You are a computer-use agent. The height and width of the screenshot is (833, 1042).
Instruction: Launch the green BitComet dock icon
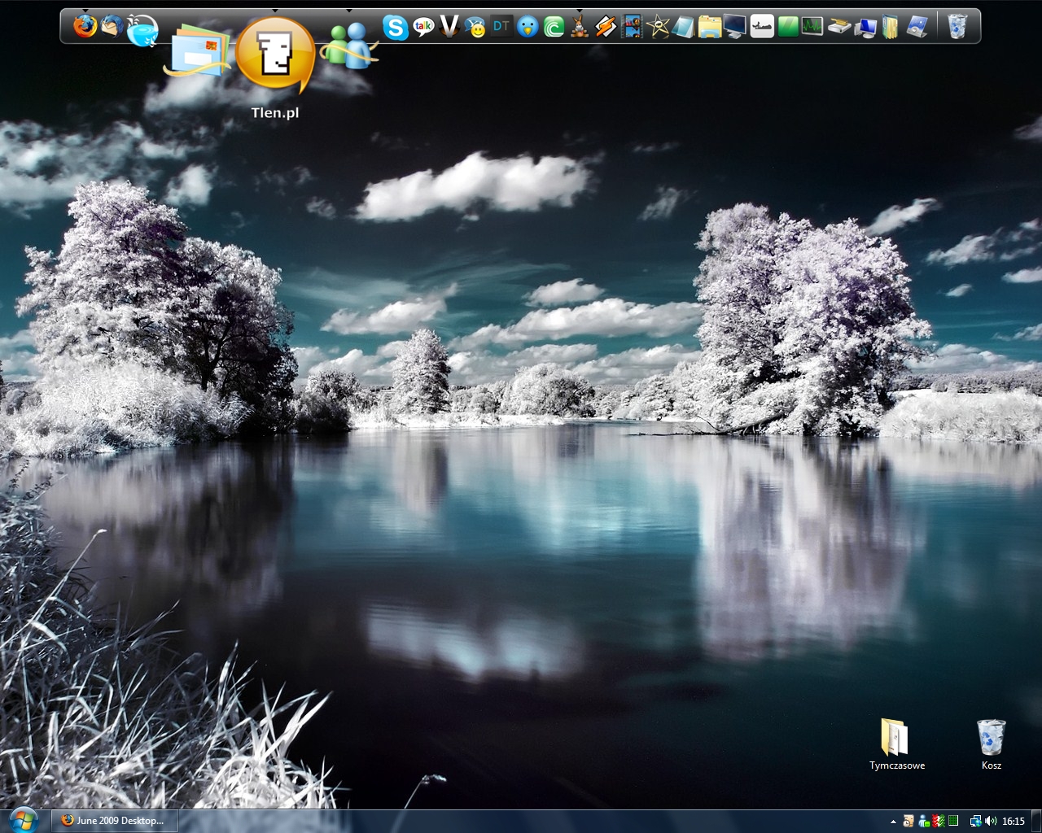[554, 28]
